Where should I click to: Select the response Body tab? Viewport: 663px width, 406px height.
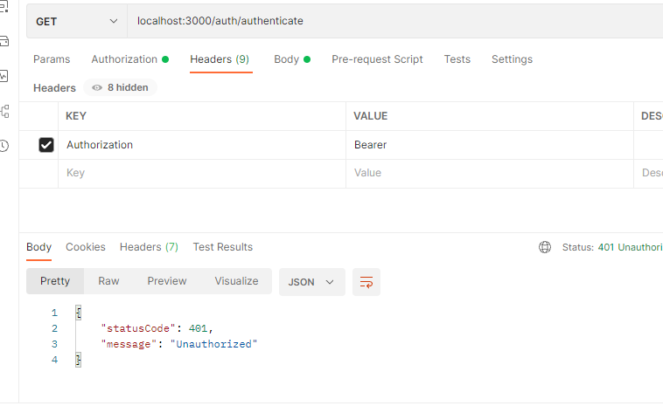38,247
